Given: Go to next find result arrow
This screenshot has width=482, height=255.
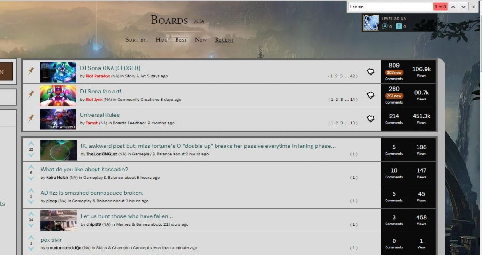Looking at the screenshot, I should [x=463, y=7].
